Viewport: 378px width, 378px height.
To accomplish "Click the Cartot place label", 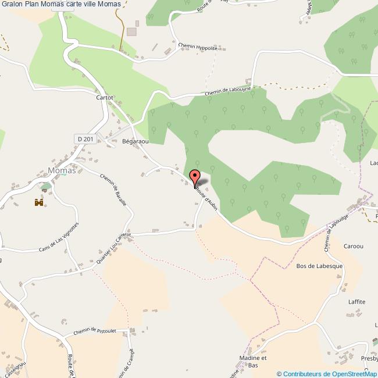I will coord(104,97).
